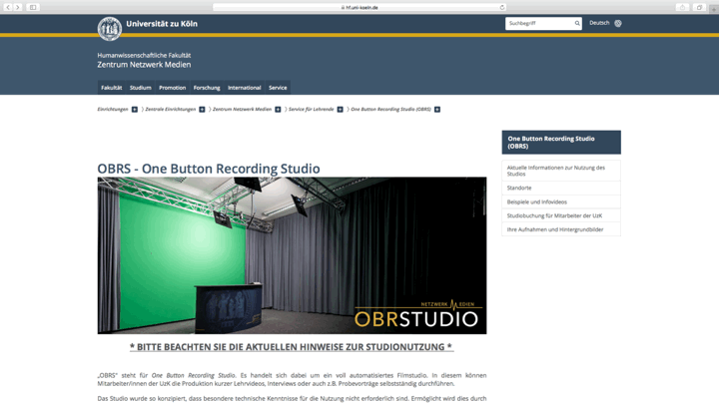719x404 pixels.
Task: Click the Universität zu Köln seal logo
Action: tap(109, 28)
